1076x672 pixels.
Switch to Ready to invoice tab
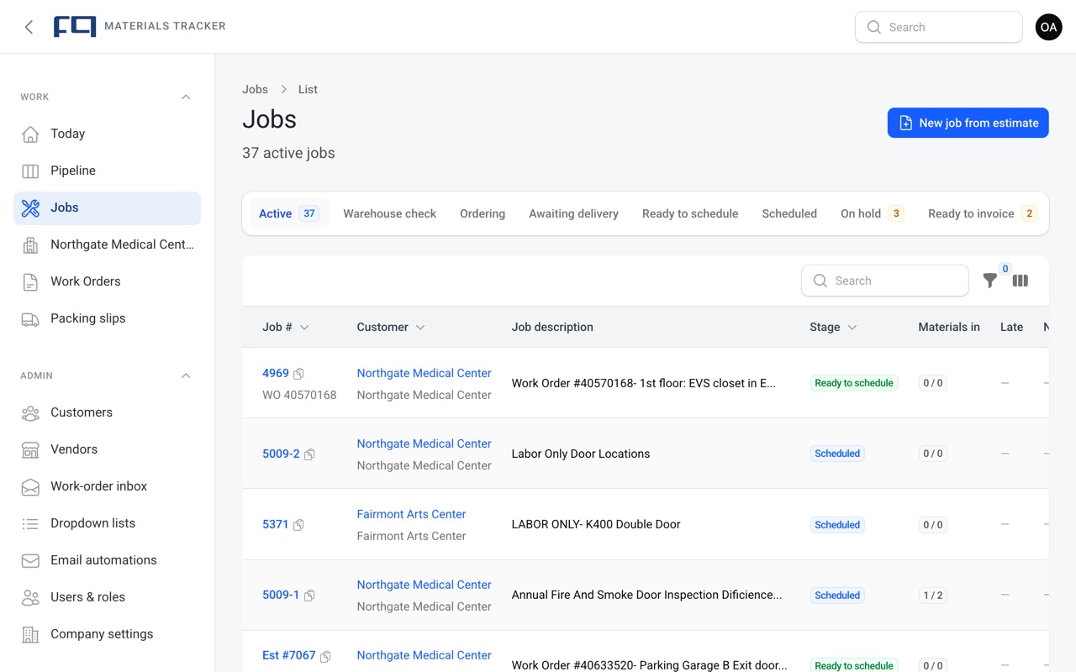[982, 213]
